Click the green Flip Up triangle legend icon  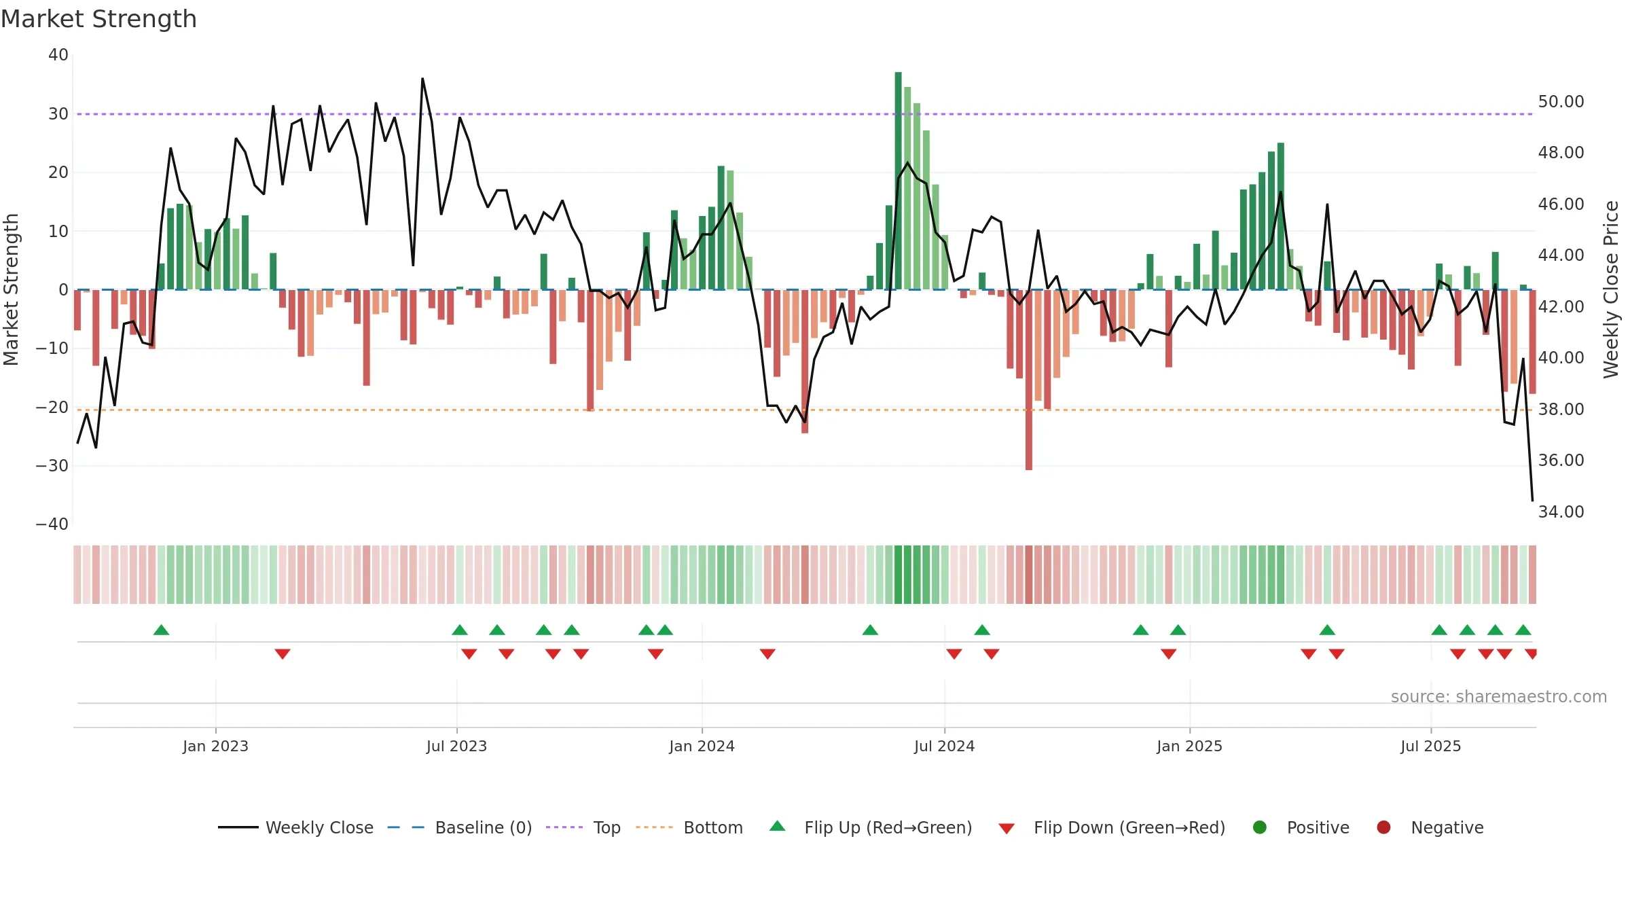(778, 826)
